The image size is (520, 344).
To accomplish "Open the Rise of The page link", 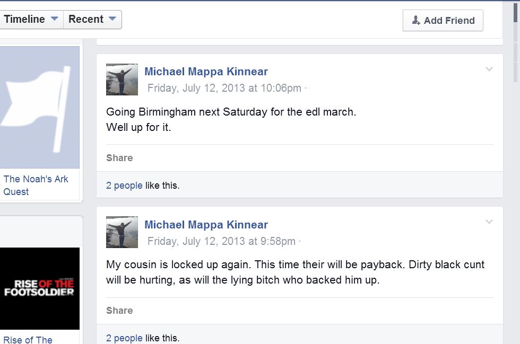I will (x=28, y=339).
